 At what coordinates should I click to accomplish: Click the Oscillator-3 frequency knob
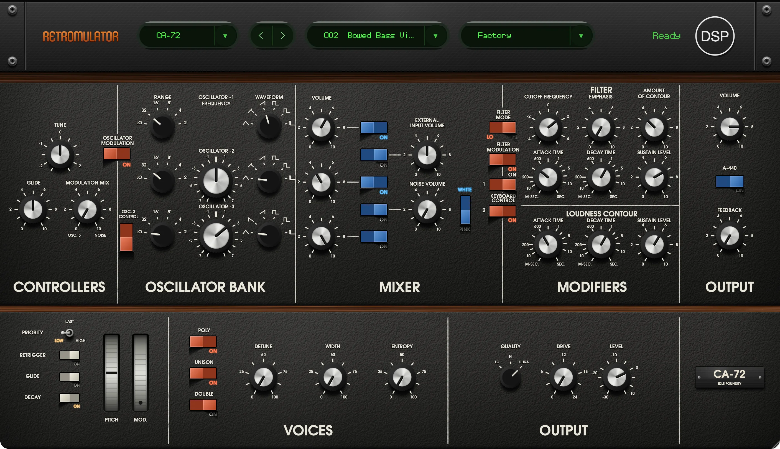pyautogui.click(x=216, y=236)
